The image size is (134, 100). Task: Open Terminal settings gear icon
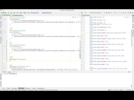pos(129,72)
